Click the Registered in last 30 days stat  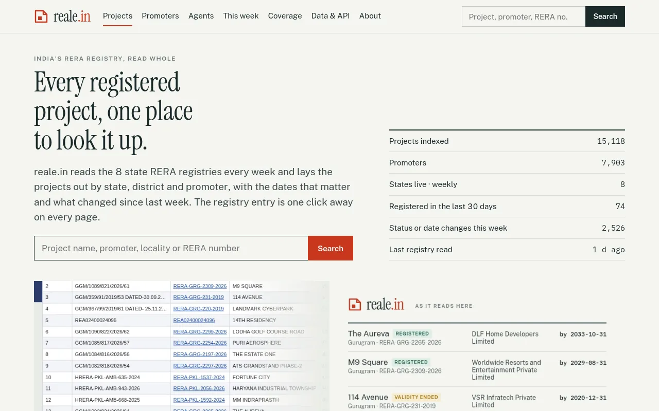[x=507, y=207]
